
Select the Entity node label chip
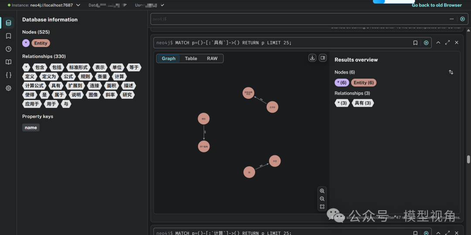click(x=41, y=43)
